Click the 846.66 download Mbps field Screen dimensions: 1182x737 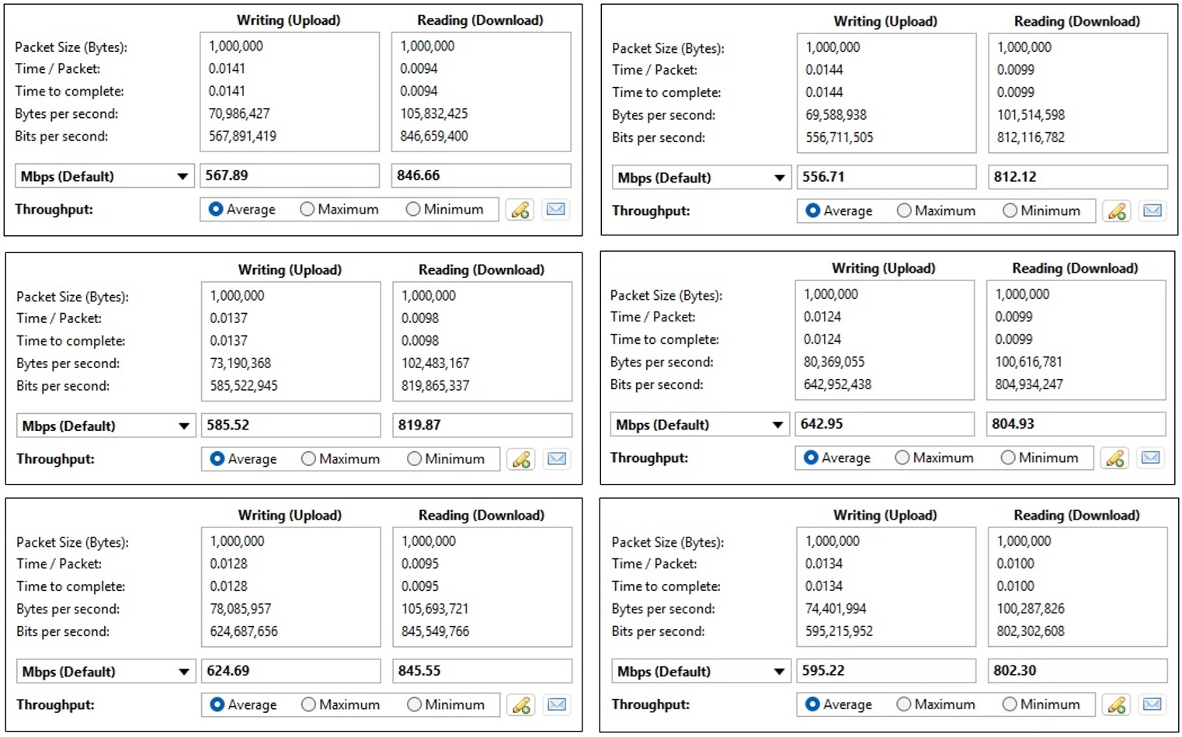(481, 176)
